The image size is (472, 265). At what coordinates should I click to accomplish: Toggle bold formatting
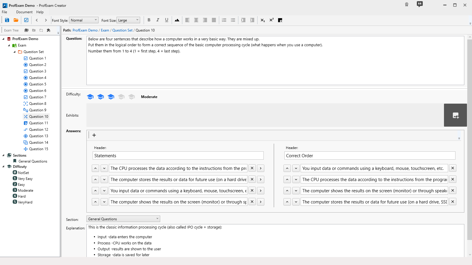149,20
